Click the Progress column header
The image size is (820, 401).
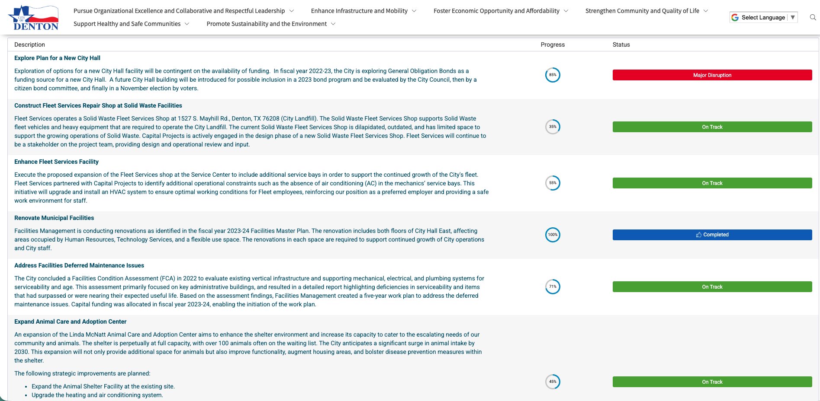tap(553, 45)
